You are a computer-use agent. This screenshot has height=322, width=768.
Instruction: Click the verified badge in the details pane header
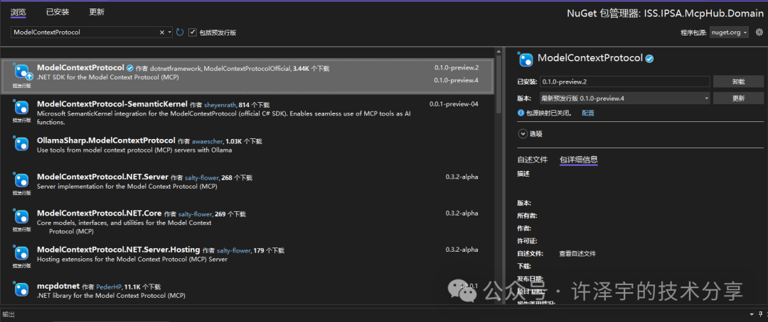pos(649,59)
